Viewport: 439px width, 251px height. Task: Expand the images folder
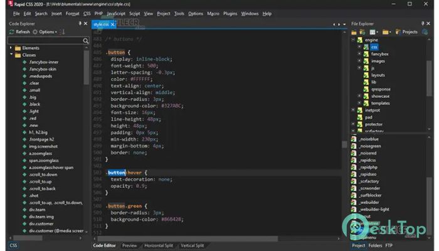(x=359, y=61)
